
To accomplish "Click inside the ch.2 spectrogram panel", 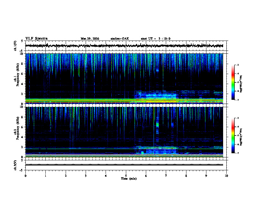I will [x=124, y=132].
